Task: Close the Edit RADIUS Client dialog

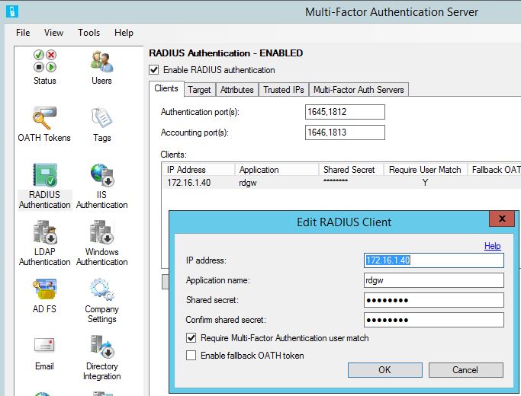Action: (x=503, y=219)
